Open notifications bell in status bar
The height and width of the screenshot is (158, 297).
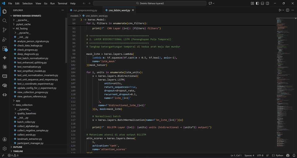(294, 155)
